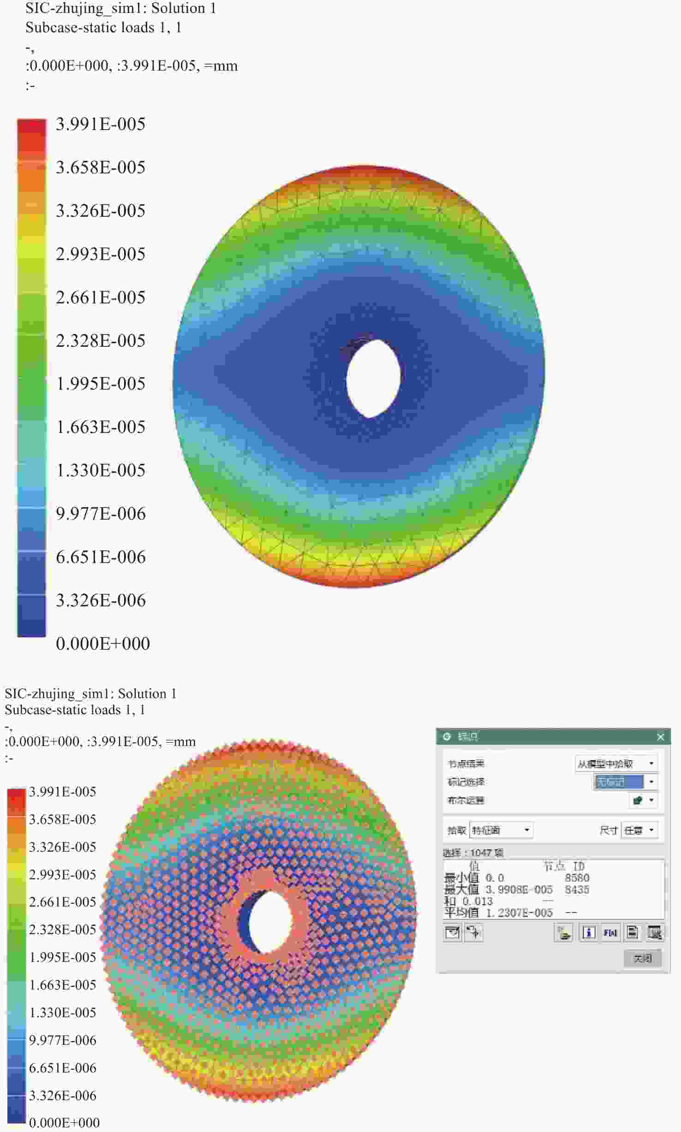This screenshot has width=681, height=1132.
Task: Click the 关闭 button
Action: coord(643,958)
